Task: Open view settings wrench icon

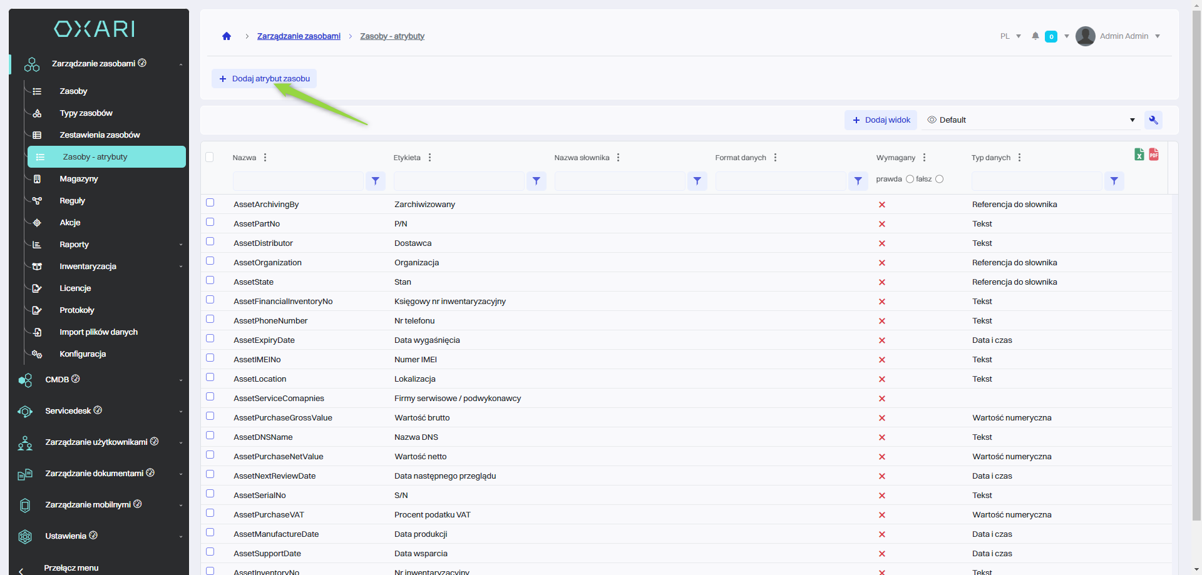Action: tap(1153, 120)
